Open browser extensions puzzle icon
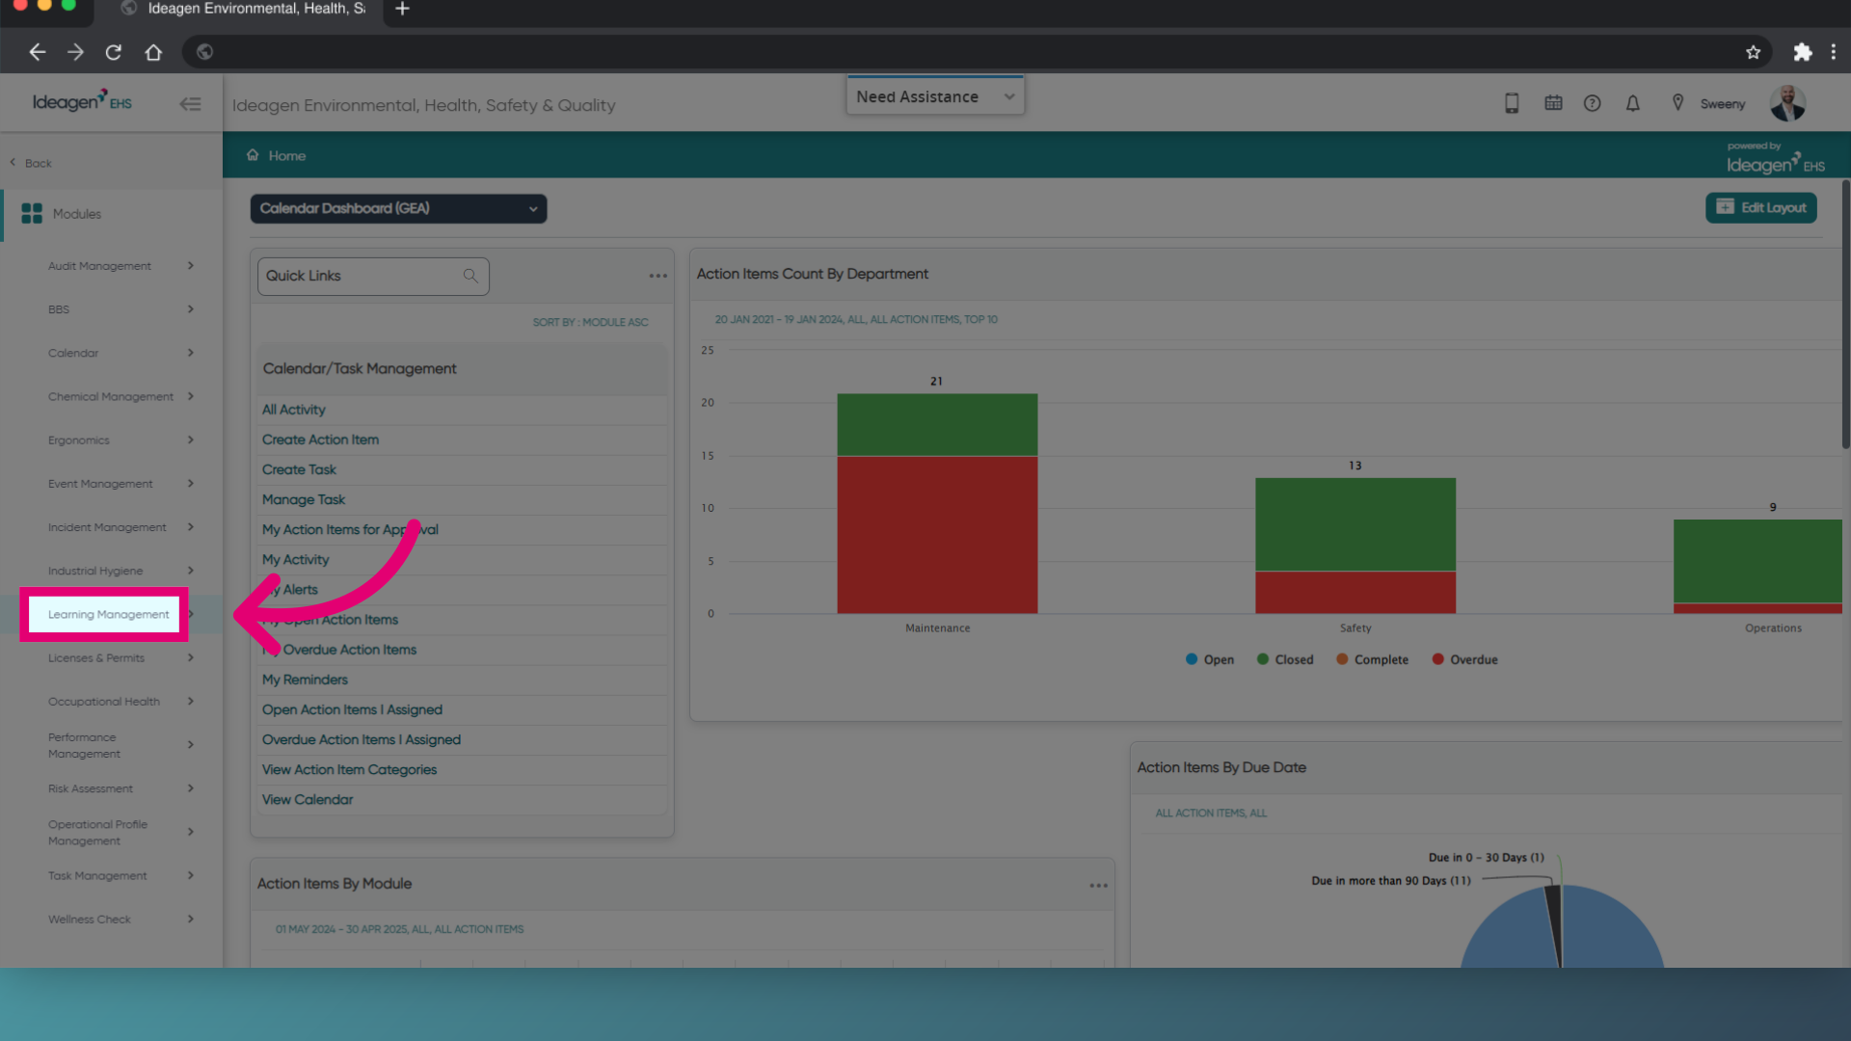This screenshot has height=1041, width=1851. [1802, 52]
